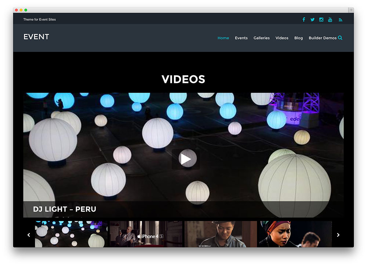Screen dimensions: 367x266
Task: Click the EVENT site logo
Action: click(x=36, y=37)
